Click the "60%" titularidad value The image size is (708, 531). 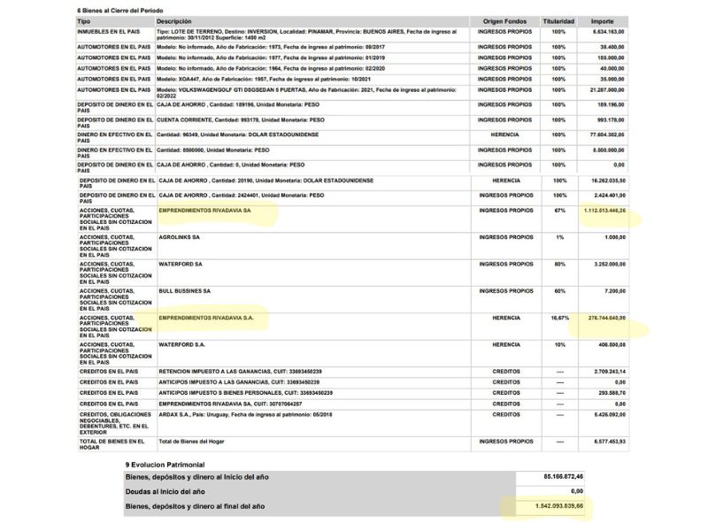click(560, 291)
